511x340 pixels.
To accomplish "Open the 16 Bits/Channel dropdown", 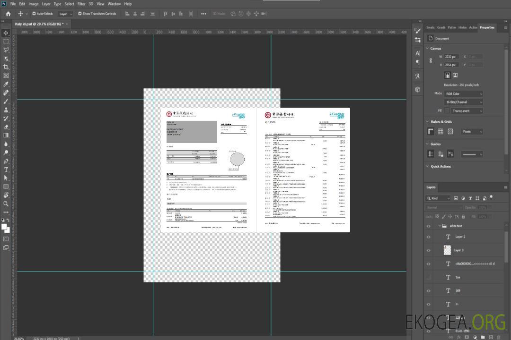I will pos(463,102).
